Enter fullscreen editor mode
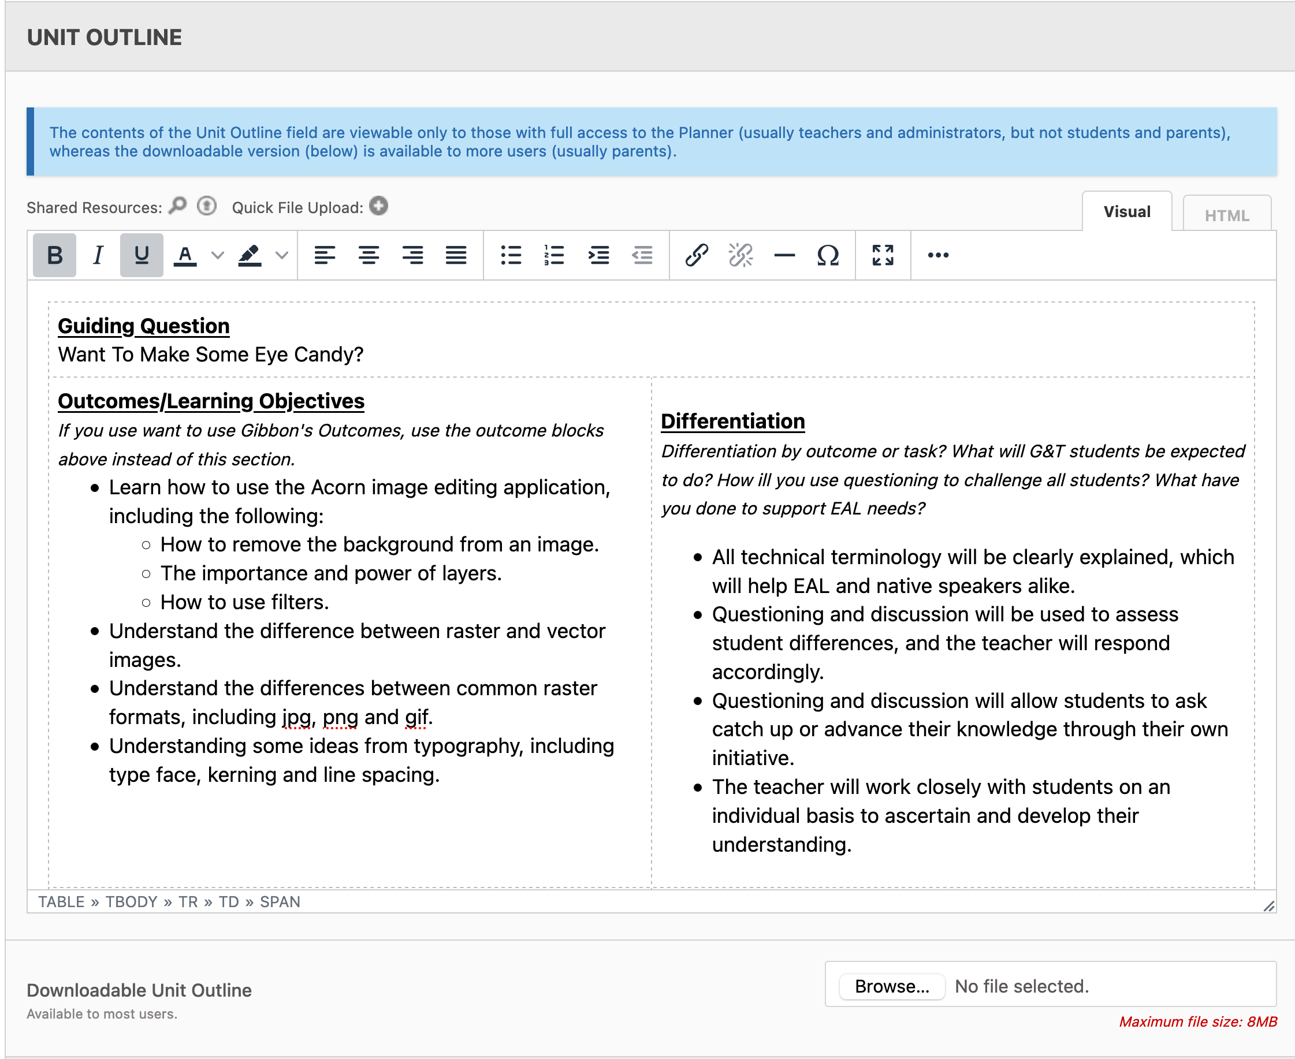The height and width of the screenshot is (1059, 1295). (883, 255)
